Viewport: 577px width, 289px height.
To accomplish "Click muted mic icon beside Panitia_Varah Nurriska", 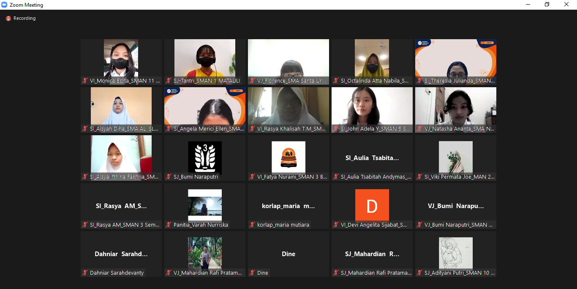I will [x=169, y=225].
